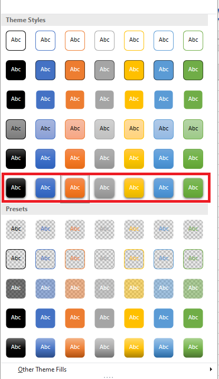The height and width of the screenshot is (379, 219).
Task: Pick the green solid fill style in the third row
Action: tap(193, 100)
